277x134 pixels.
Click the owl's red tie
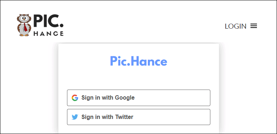[25, 27]
